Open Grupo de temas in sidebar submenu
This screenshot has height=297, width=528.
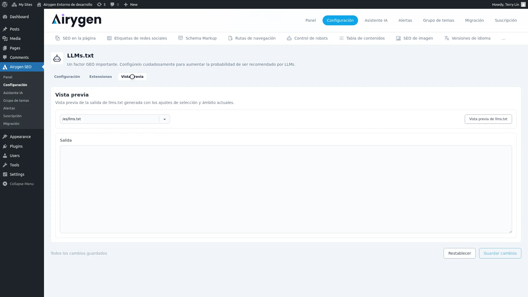point(16,101)
